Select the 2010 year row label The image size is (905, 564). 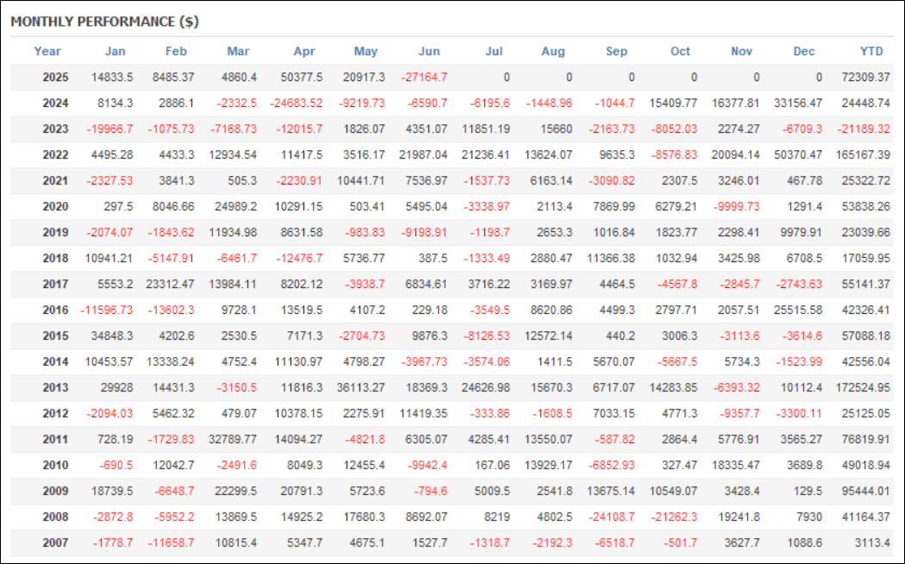pos(55,466)
